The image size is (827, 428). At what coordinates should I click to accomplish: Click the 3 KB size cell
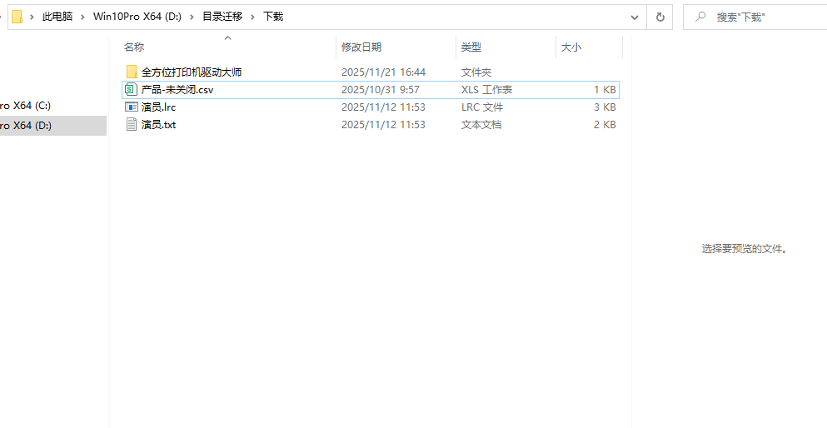click(x=605, y=107)
